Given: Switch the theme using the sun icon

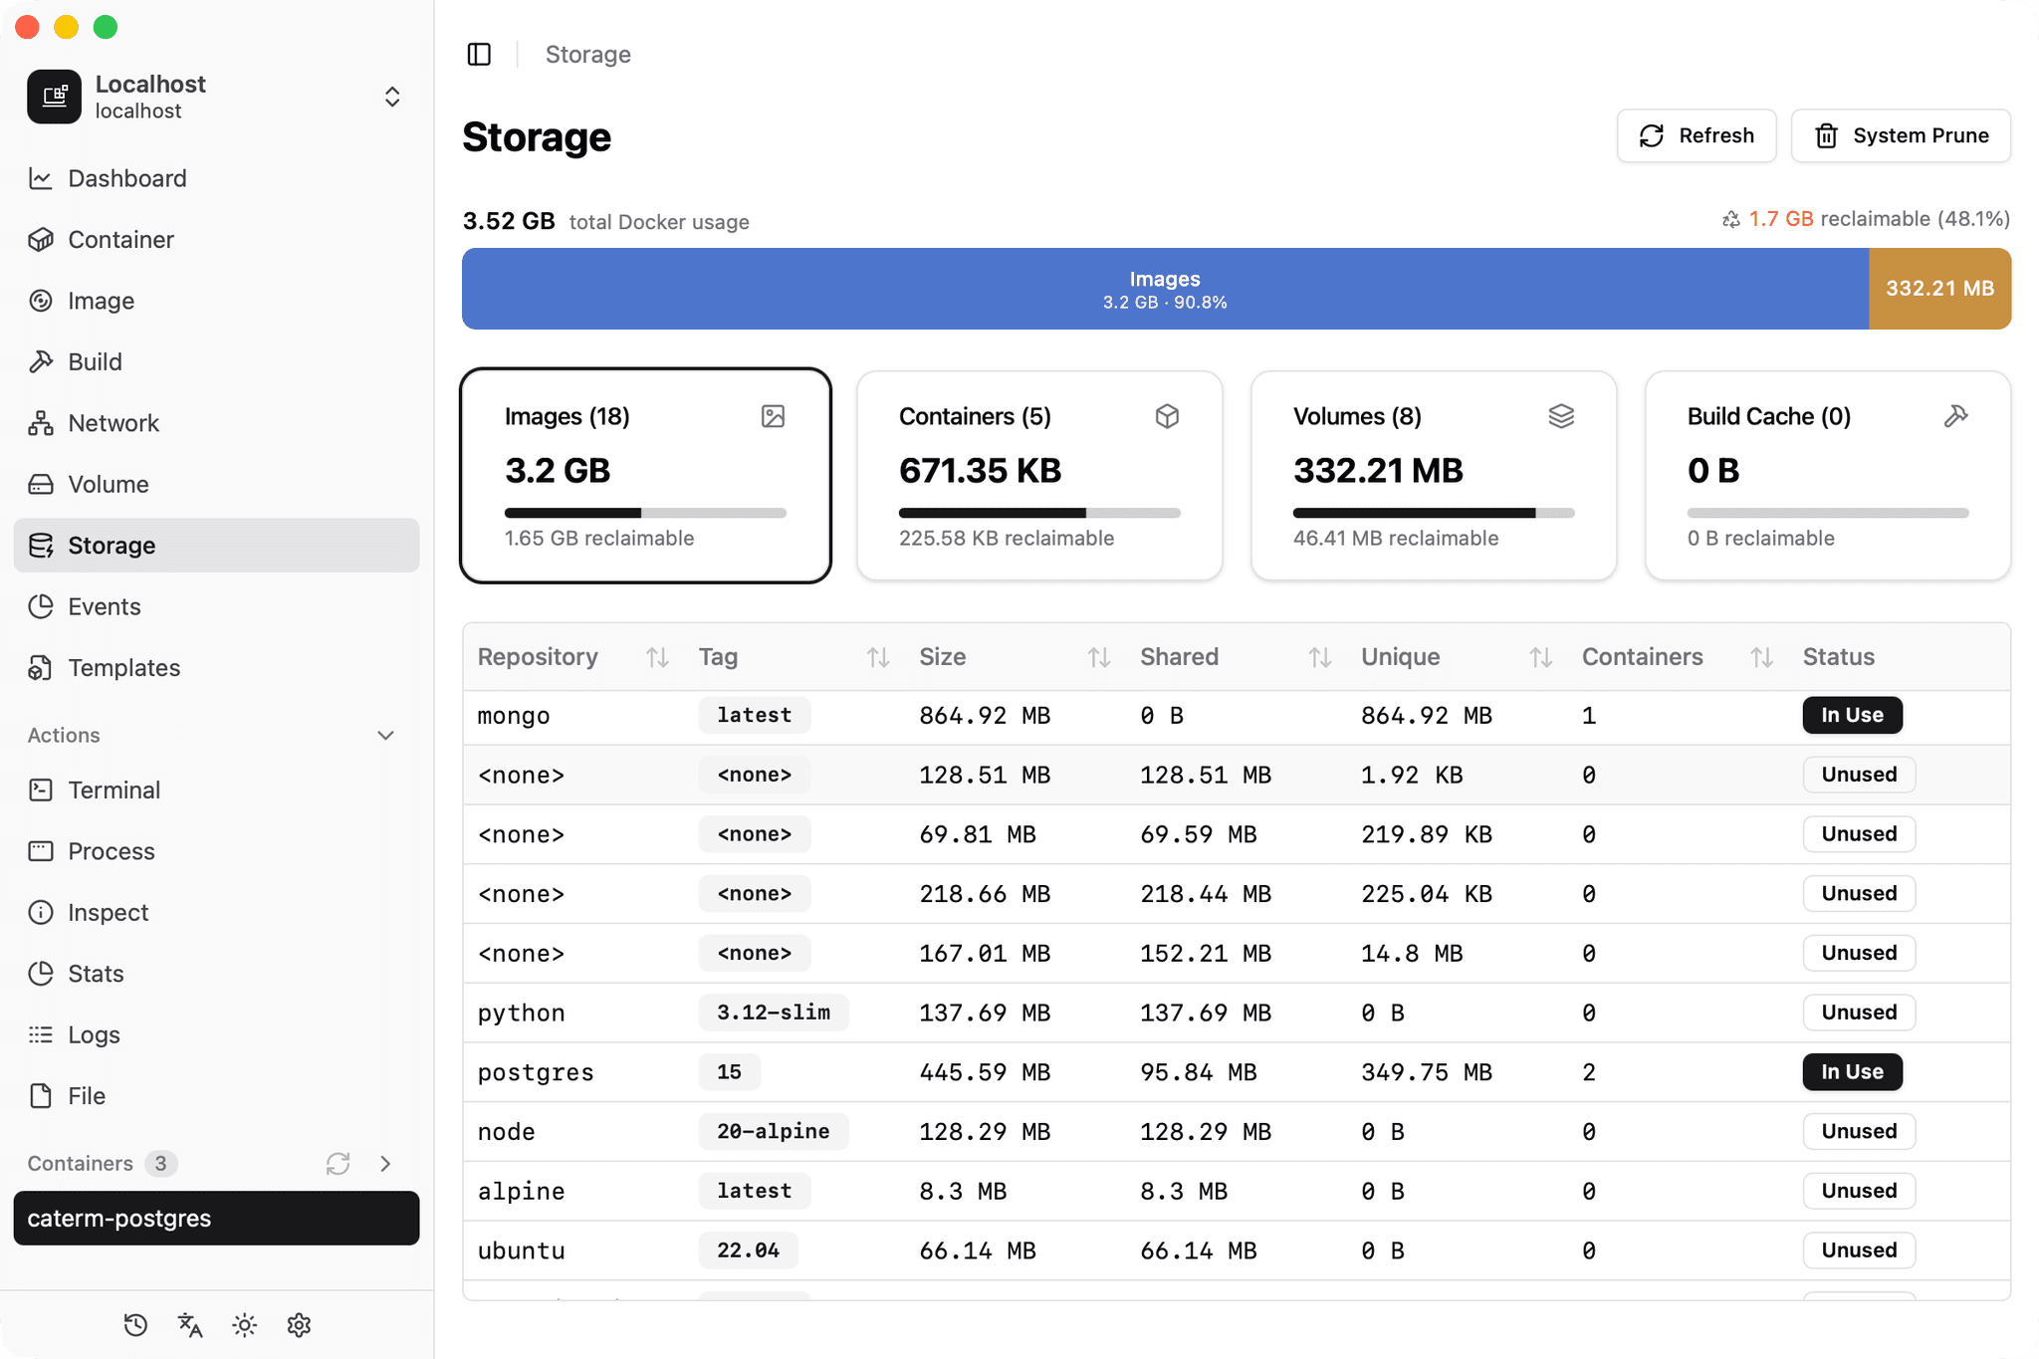Looking at the screenshot, I should (244, 1325).
